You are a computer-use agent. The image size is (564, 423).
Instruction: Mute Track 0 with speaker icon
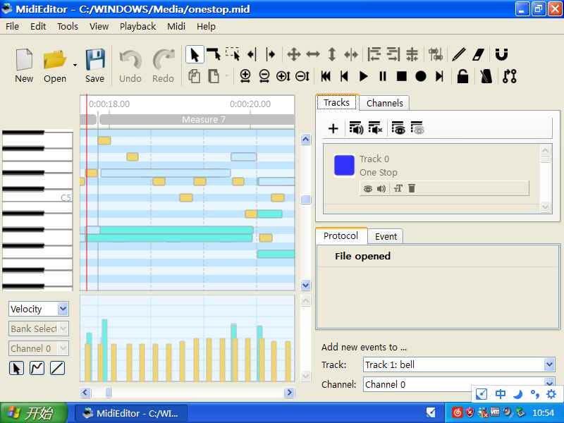tap(381, 188)
